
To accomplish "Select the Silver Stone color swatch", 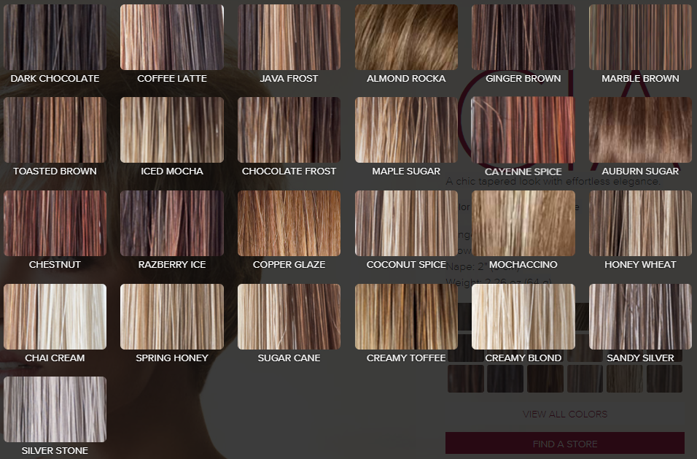I will coord(55,409).
